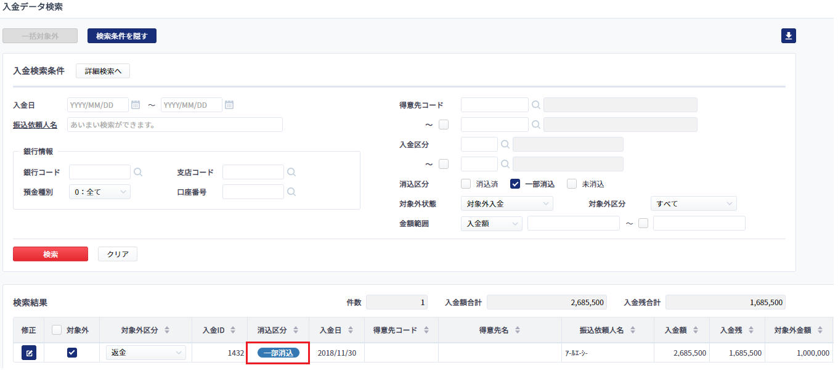The width and height of the screenshot is (838, 389).
Task: Sort results by 入金額 column
Action: [x=696, y=330]
